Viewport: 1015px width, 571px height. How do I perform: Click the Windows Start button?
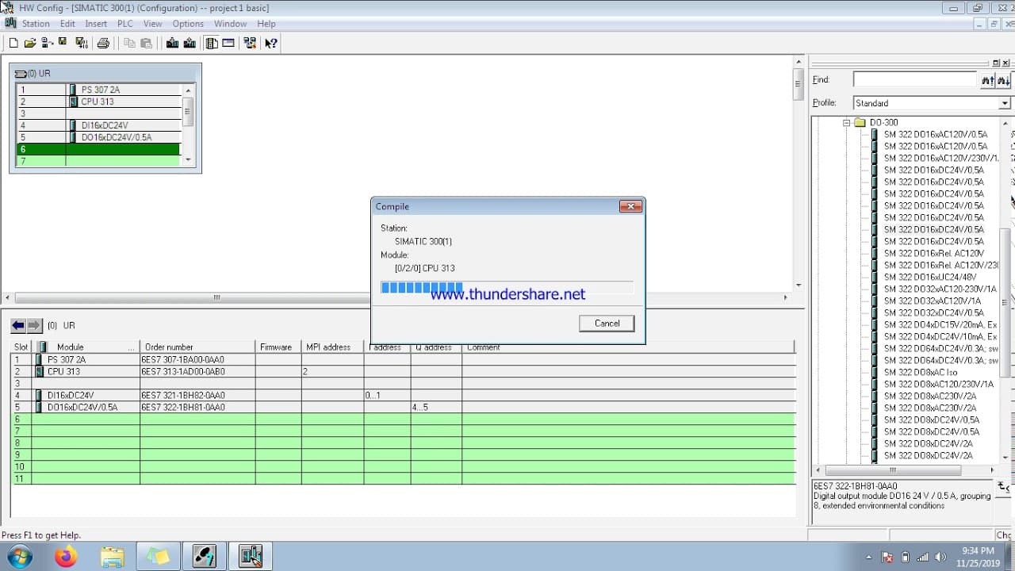(x=18, y=557)
